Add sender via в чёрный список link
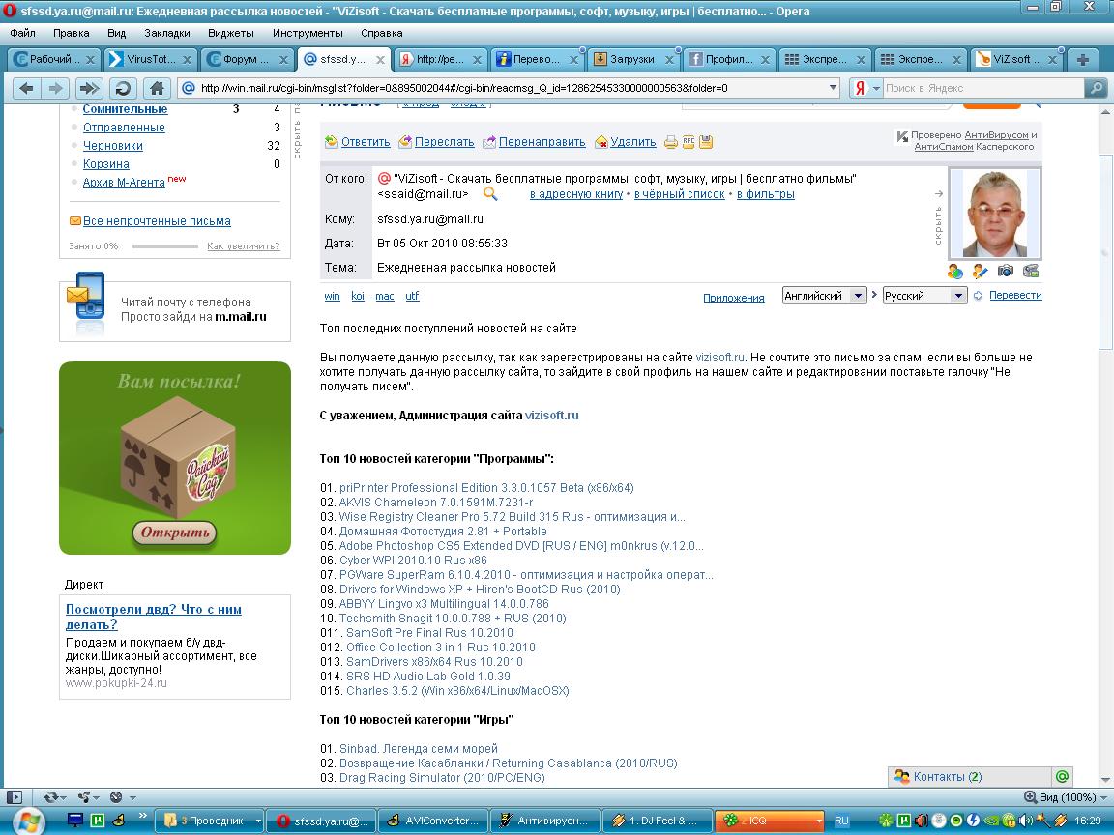This screenshot has height=835, width=1114. pyautogui.click(x=679, y=194)
